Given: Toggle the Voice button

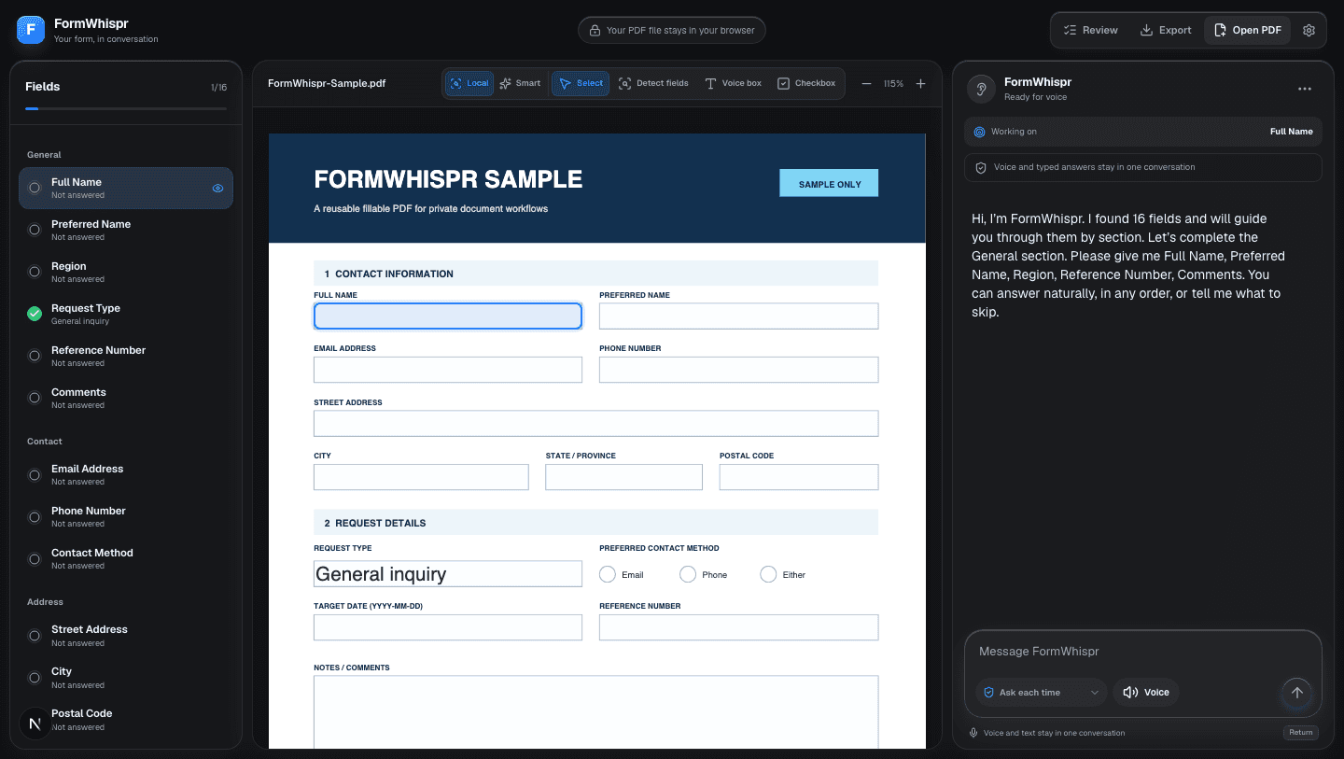Looking at the screenshot, I should pos(1146,693).
